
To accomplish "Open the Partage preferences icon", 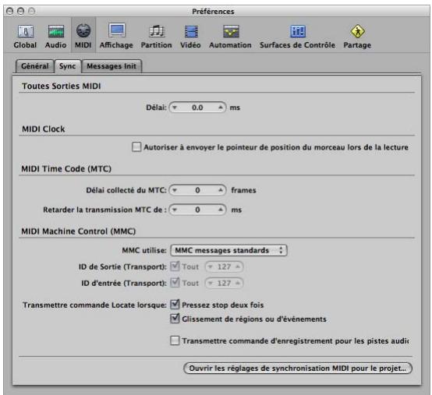I will (x=357, y=36).
